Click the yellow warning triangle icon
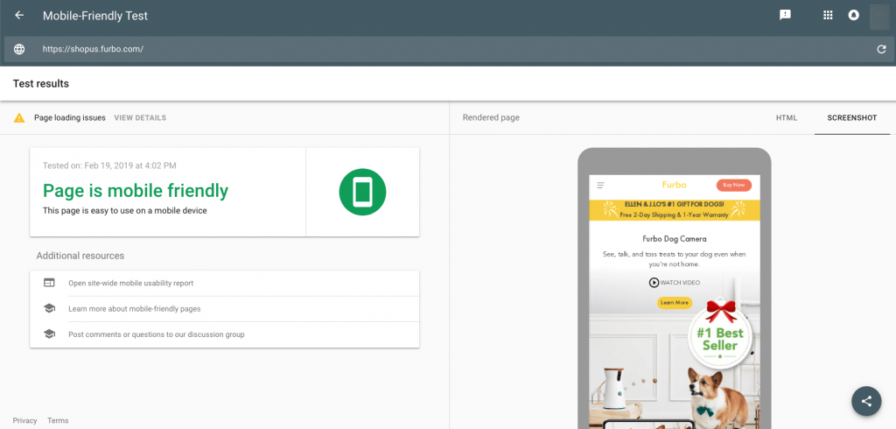This screenshot has width=896, height=429. click(x=19, y=118)
